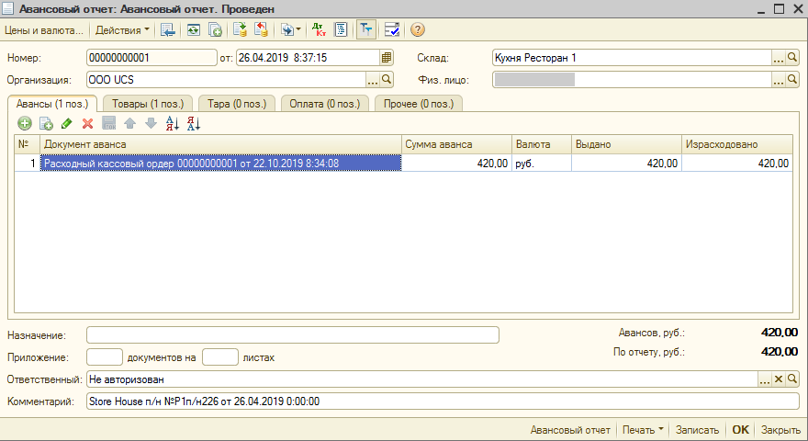The image size is (808, 441).
Task: Toggle the document structure tree icon
Action: tap(365, 30)
